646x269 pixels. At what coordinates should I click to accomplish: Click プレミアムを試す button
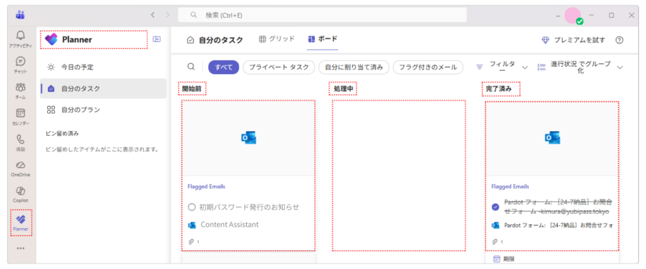coord(573,40)
